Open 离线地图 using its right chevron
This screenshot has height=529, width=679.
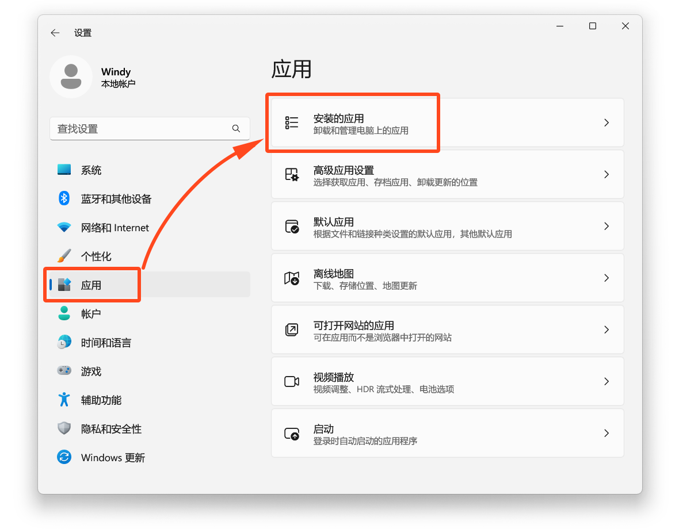pos(606,277)
